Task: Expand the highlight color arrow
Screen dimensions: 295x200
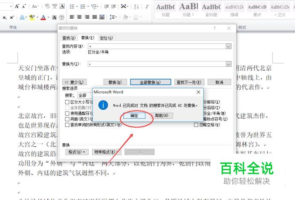Action: 37,17
